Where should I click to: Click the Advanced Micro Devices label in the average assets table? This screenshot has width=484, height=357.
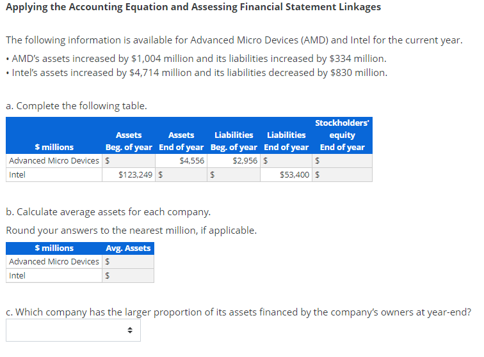pyautogui.click(x=54, y=262)
